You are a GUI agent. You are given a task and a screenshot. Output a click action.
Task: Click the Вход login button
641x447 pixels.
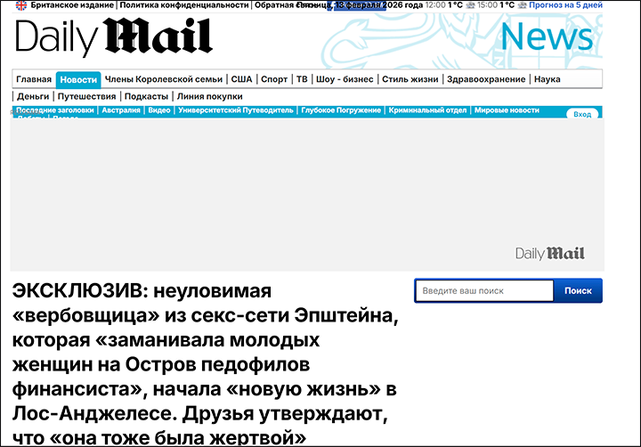click(x=582, y=114)
